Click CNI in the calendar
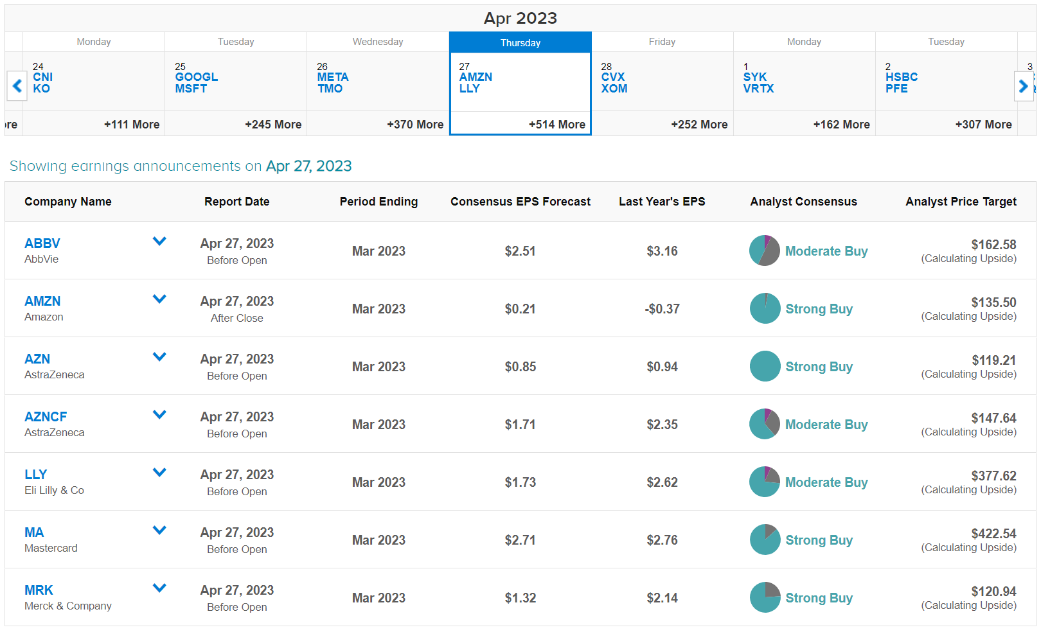This screenshot has height=632, width=1041. click(43, 77)
